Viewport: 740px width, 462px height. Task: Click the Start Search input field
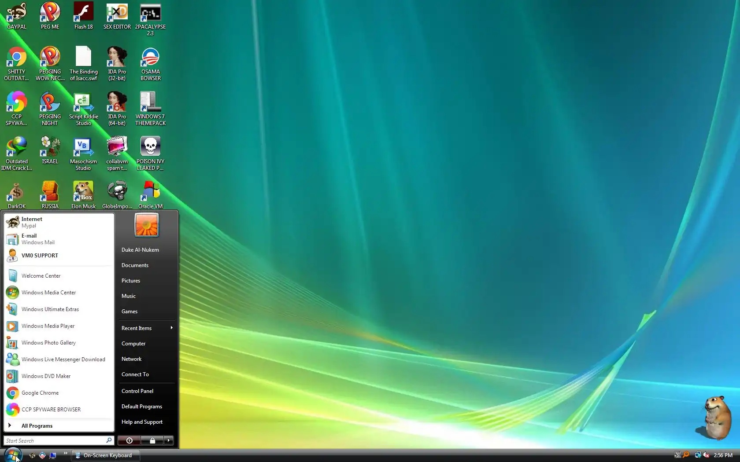pos(59,440)
